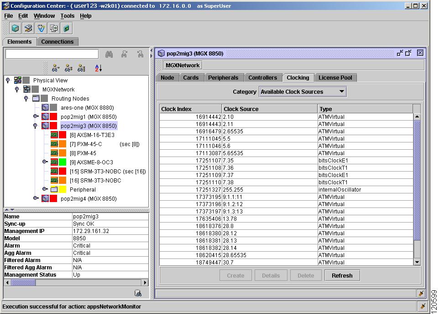Open the Peripherals tab
The width and height of the screenshot is (439, 314).
pos(223,78)
